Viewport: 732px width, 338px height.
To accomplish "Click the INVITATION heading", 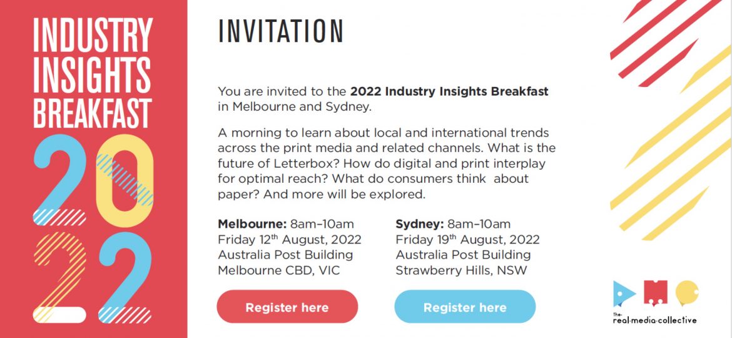I will 281,32.
